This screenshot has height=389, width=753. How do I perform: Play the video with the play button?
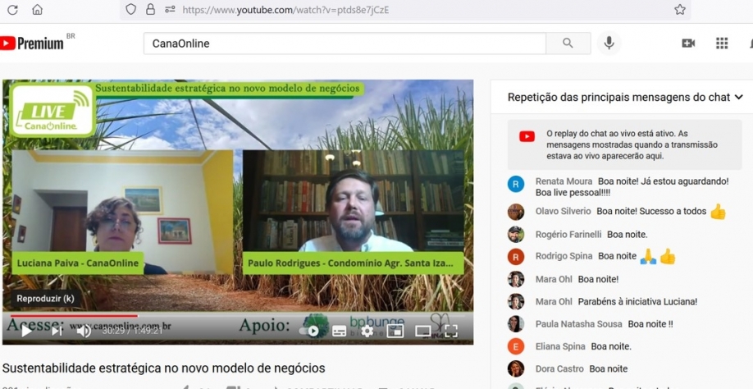(x=26, y=332)
